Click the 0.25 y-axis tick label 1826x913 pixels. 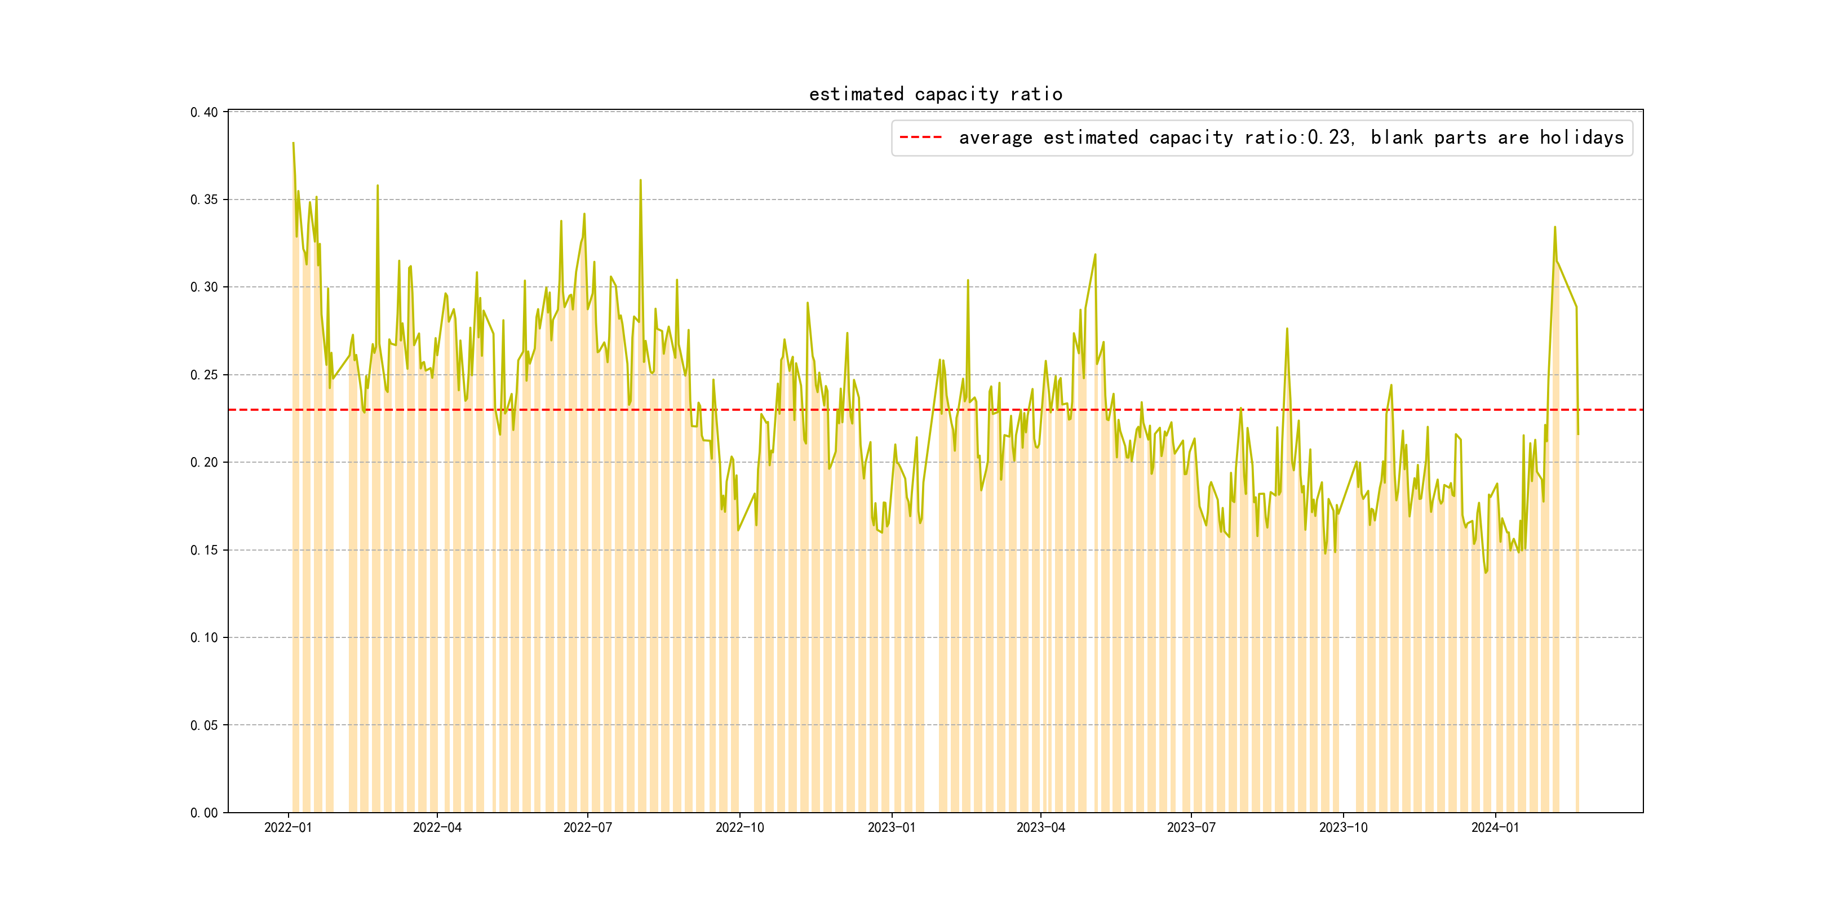[x=204, y=375]
